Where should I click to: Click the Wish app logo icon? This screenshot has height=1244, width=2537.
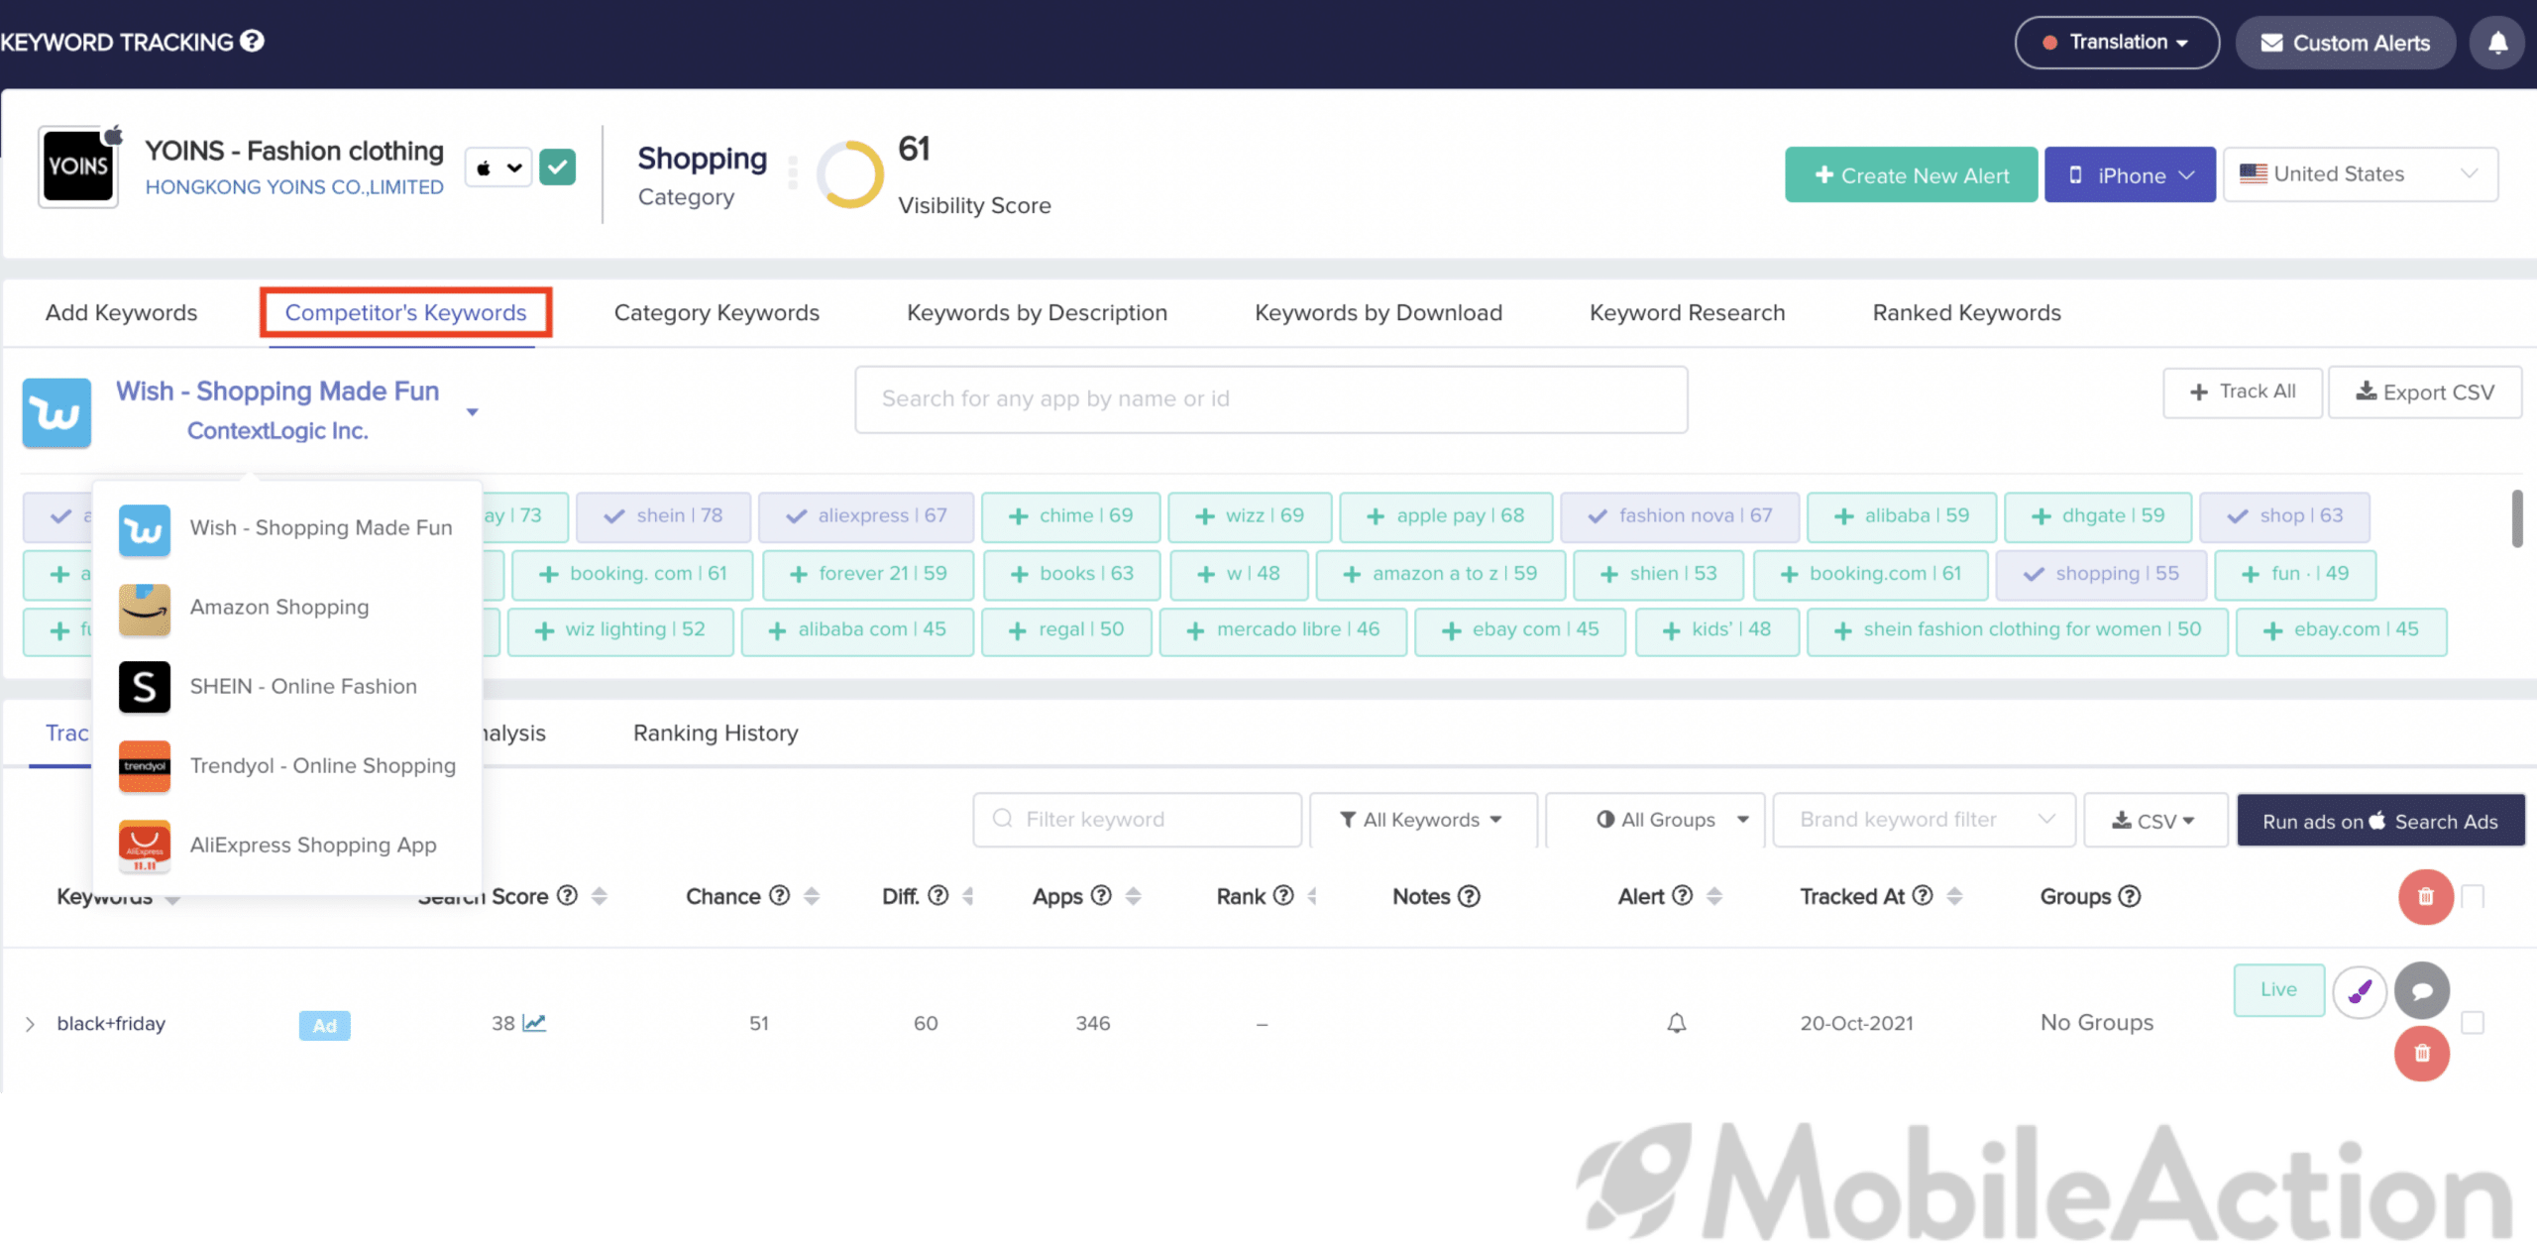point(56,412)
